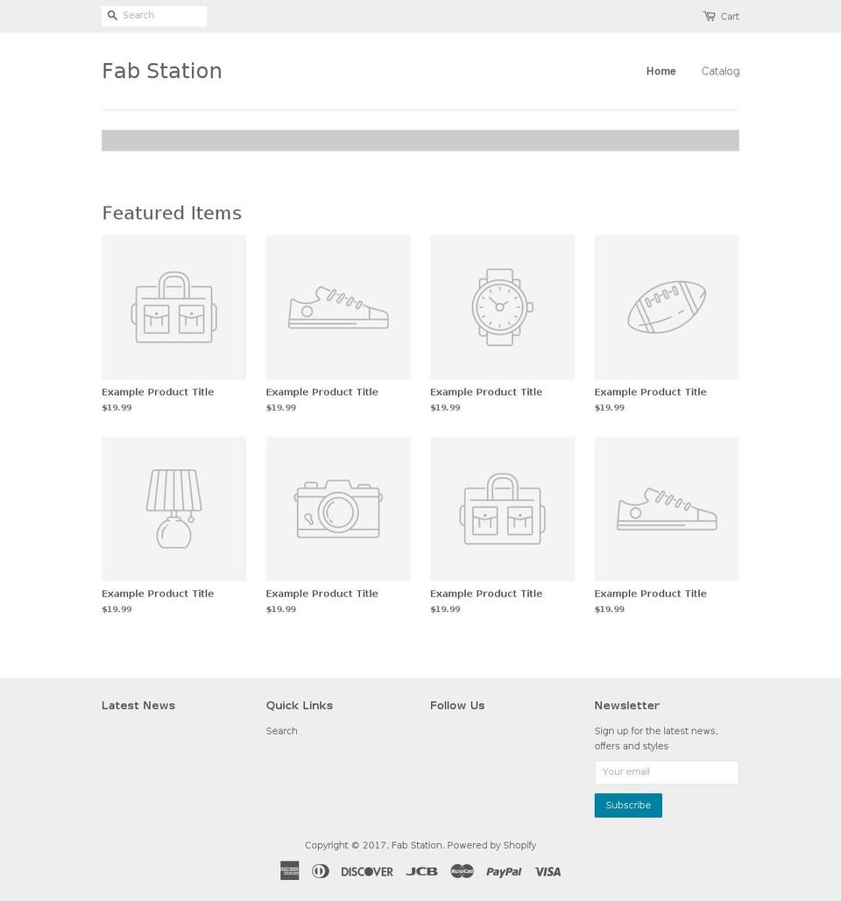
Task: Open the camera product image
Action: [338, 509]
